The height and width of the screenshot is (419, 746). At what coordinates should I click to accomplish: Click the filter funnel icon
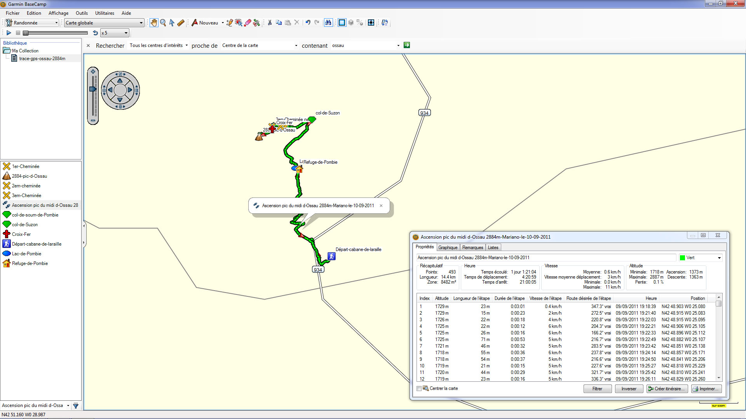coord(76,405)
